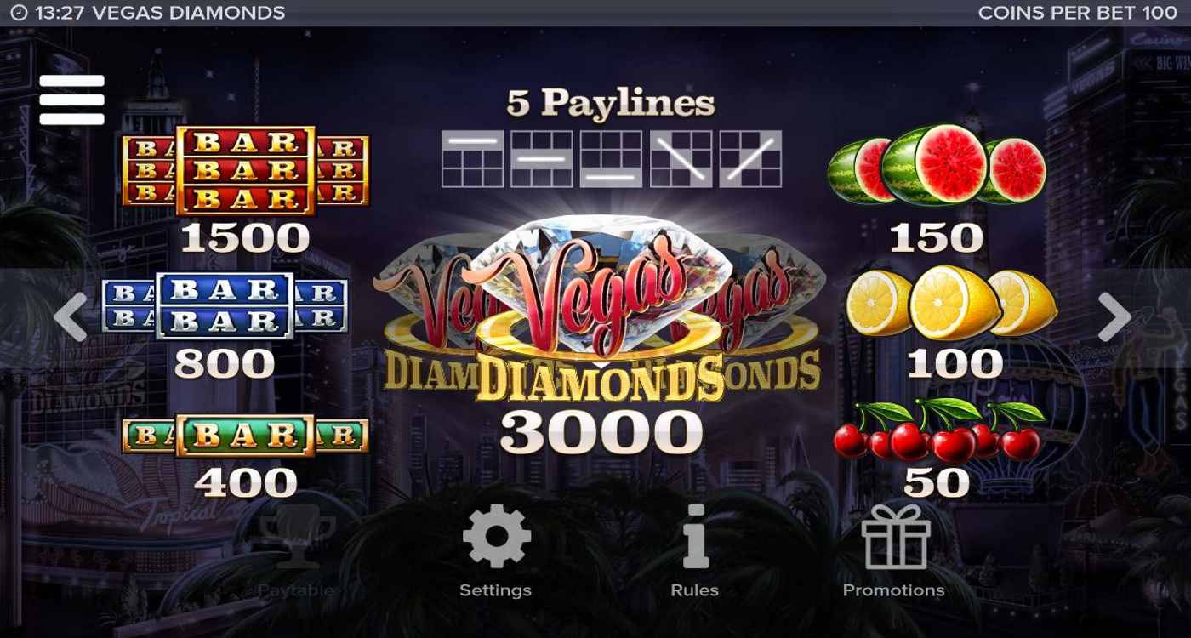1191x638 pixels.
Task: Click the top horizontal payline diagram
Action: (472, 158)
